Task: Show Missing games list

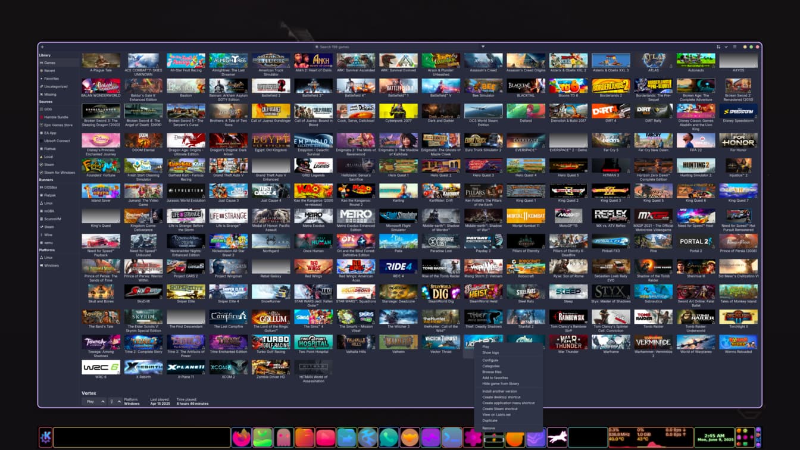Action: [58, 94]
